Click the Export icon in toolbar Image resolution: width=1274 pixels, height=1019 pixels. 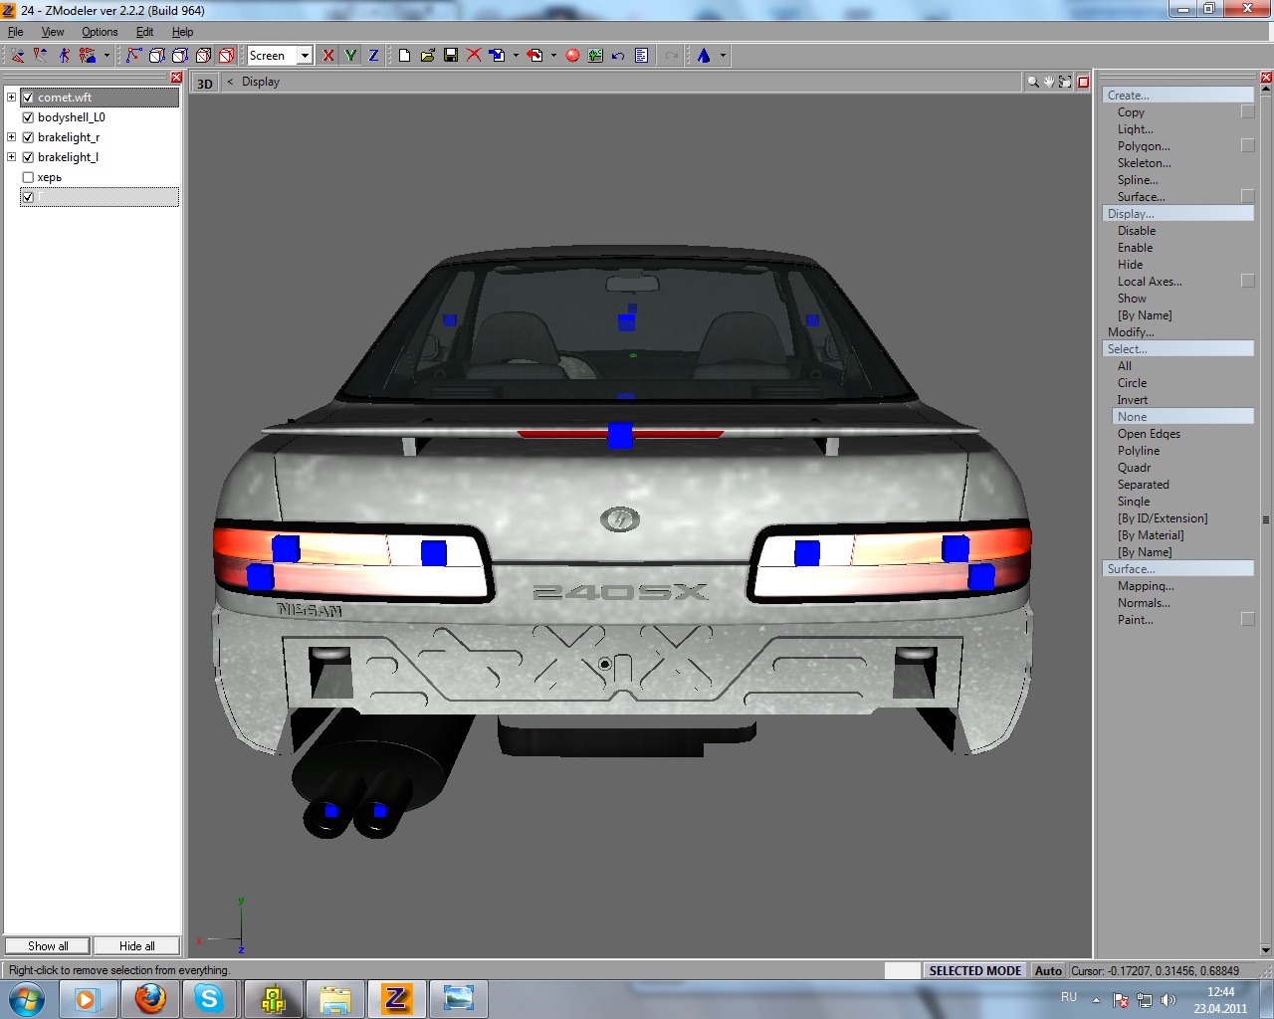click(x=534, y=56)
